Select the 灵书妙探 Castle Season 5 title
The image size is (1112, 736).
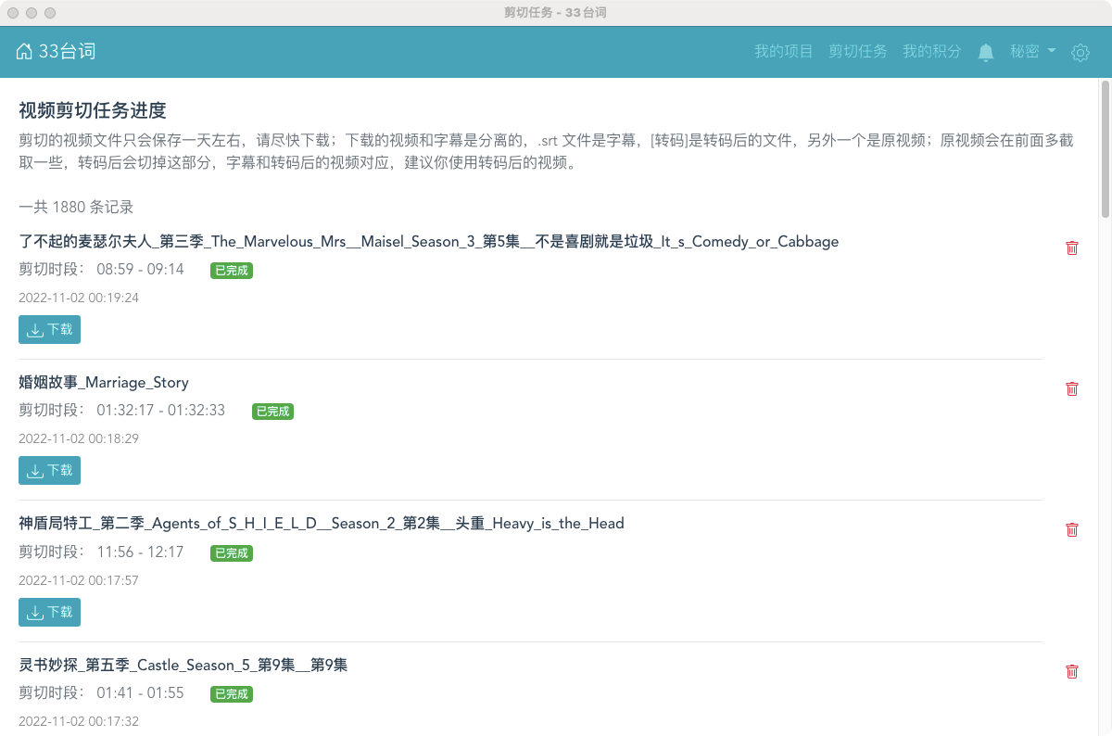point(183,666)
